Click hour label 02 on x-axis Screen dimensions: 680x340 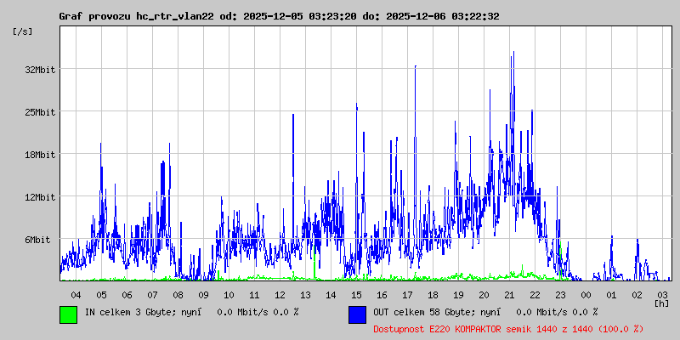click(637, 295)
